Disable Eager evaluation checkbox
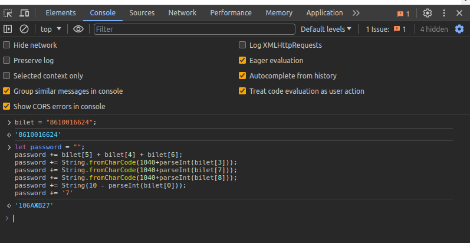This screenshot has height=243, width=470. click(x=242, y=61)
